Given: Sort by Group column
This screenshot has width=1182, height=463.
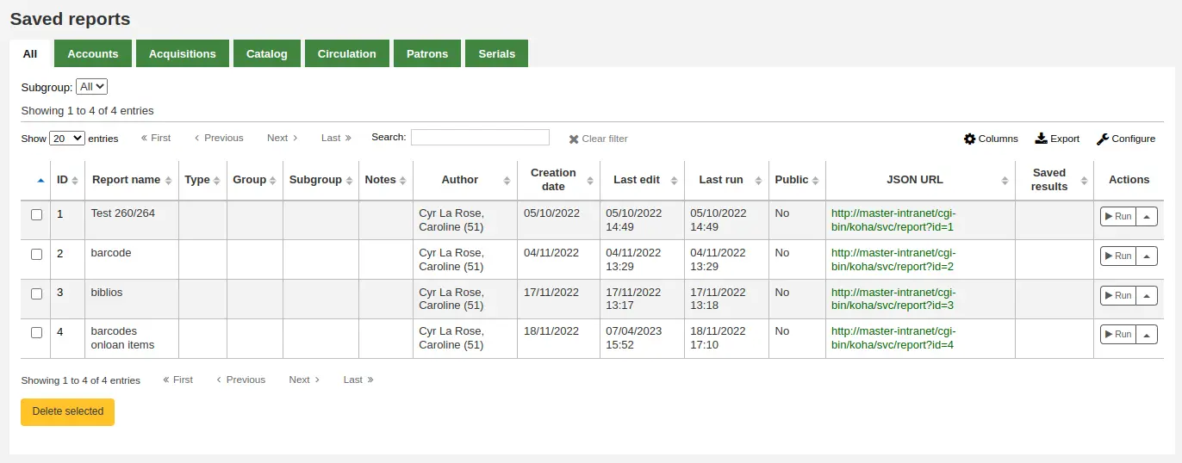Looking at the screenshot, I should (x=255, y=180).
